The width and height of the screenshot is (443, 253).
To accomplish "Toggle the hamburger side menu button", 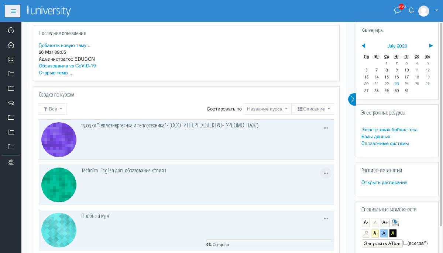I will click(x=12, y=11).
